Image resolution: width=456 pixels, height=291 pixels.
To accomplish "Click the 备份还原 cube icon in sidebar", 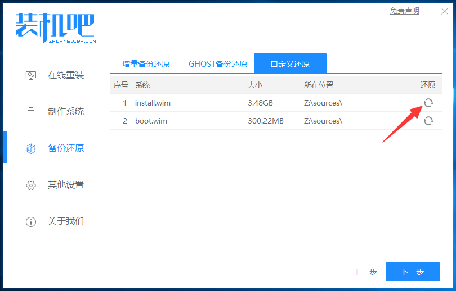I will click(32, 148).
